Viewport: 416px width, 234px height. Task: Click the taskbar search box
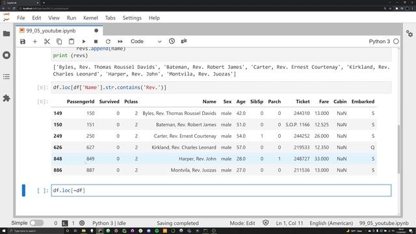36,231
